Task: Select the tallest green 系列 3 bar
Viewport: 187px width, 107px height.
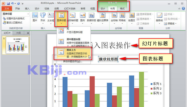Action: pyautogui.click(x=141, y=89)
